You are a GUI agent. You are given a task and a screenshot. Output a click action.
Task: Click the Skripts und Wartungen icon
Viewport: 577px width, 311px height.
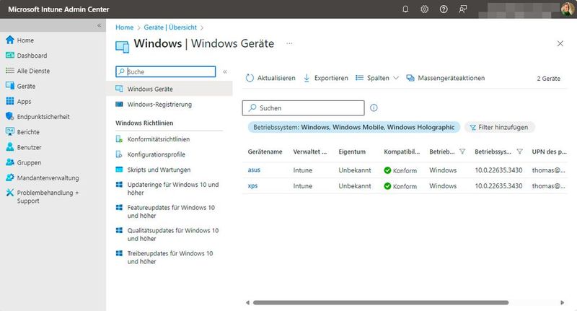click(119, 170)
